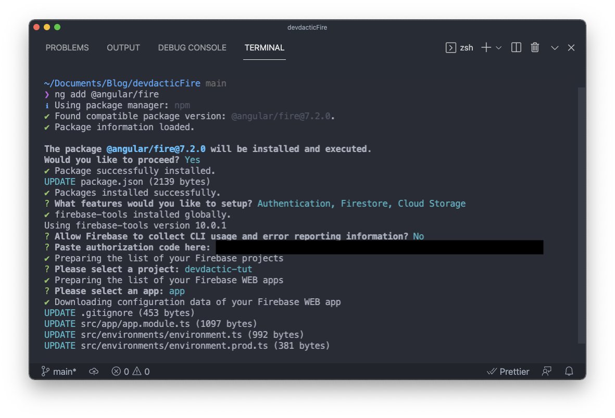Kill terminal with the trash icon
The image size is (615, 418).
point(535,47)
